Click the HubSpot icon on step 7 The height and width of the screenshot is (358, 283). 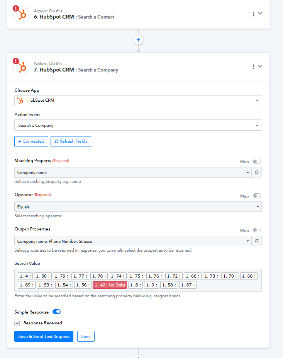(x=22, y=67)
